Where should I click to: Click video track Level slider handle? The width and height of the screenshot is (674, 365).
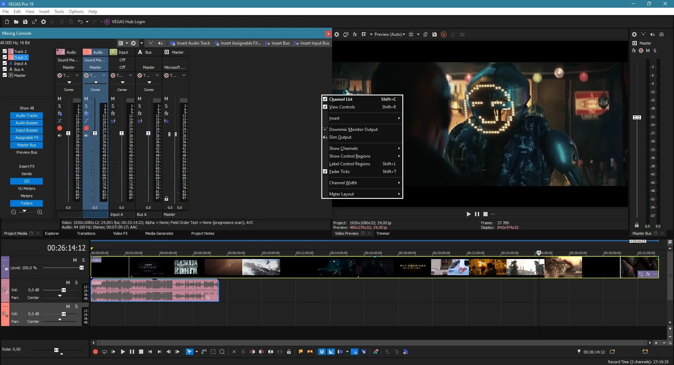click(81, 268)
